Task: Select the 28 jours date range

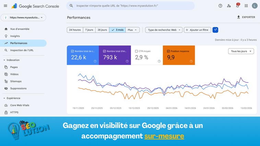Action: click(x=102, y=30)
